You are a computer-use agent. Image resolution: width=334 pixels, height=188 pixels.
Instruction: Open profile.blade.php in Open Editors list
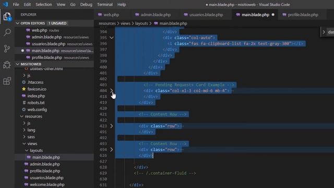coord(54,57)
